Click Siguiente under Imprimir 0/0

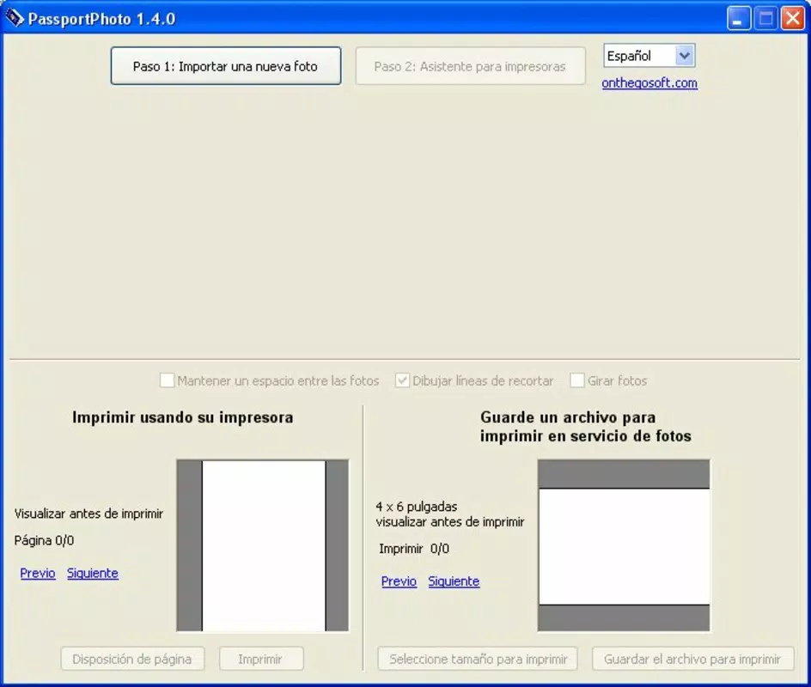point(454,581)
